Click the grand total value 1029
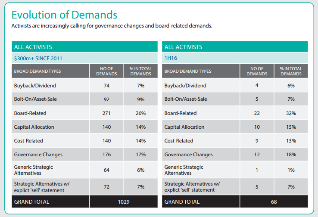Image resolution: width=318 pixels, height=217 pixels. tap(123, 201)
